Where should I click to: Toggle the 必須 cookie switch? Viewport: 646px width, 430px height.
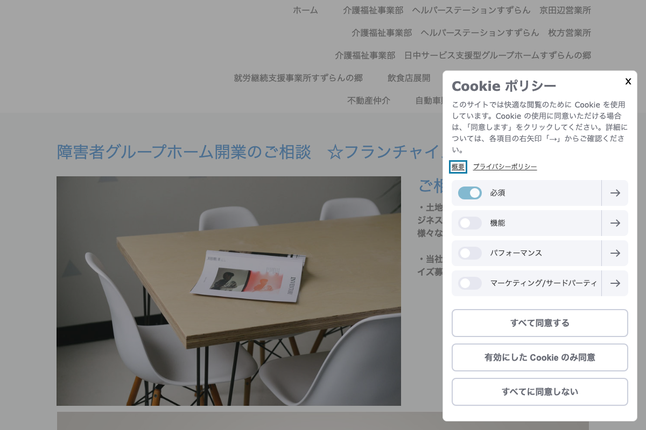[470, 193]
